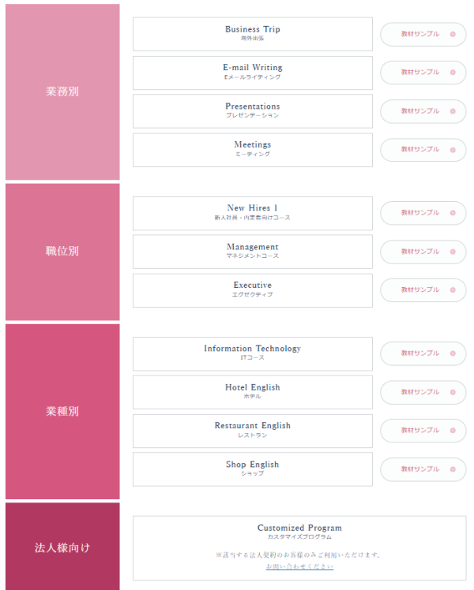Click sample button next to Hotel English
474x590 pixels.
tap(423, 393)
